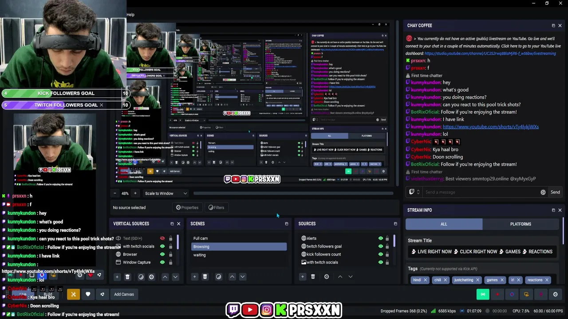The image size is (568, 319).
Task: Move source down in Sources panel
Action: pos(351,277)
